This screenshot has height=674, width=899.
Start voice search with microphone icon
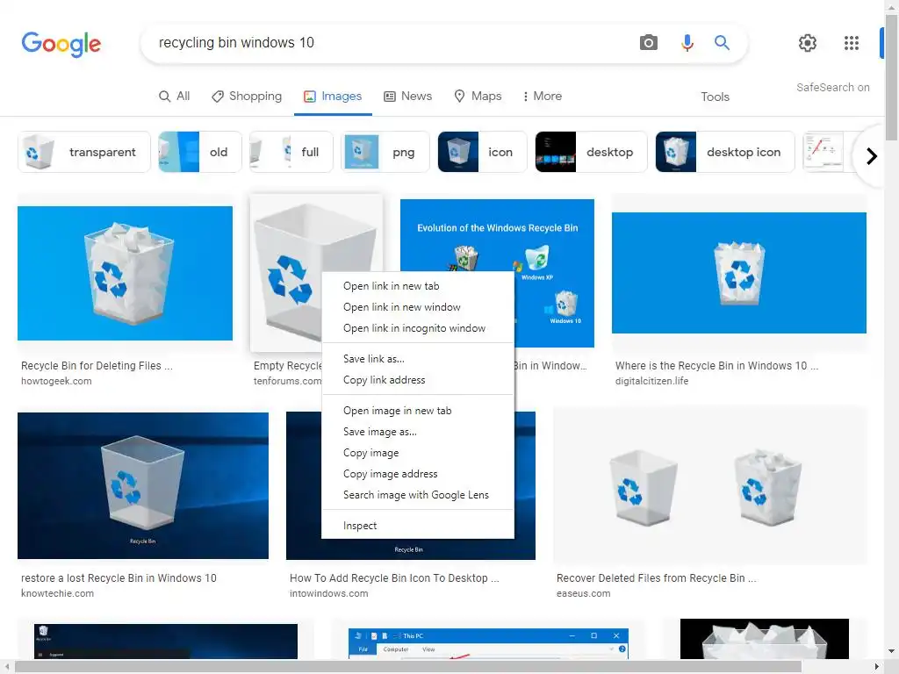[687, 42]
